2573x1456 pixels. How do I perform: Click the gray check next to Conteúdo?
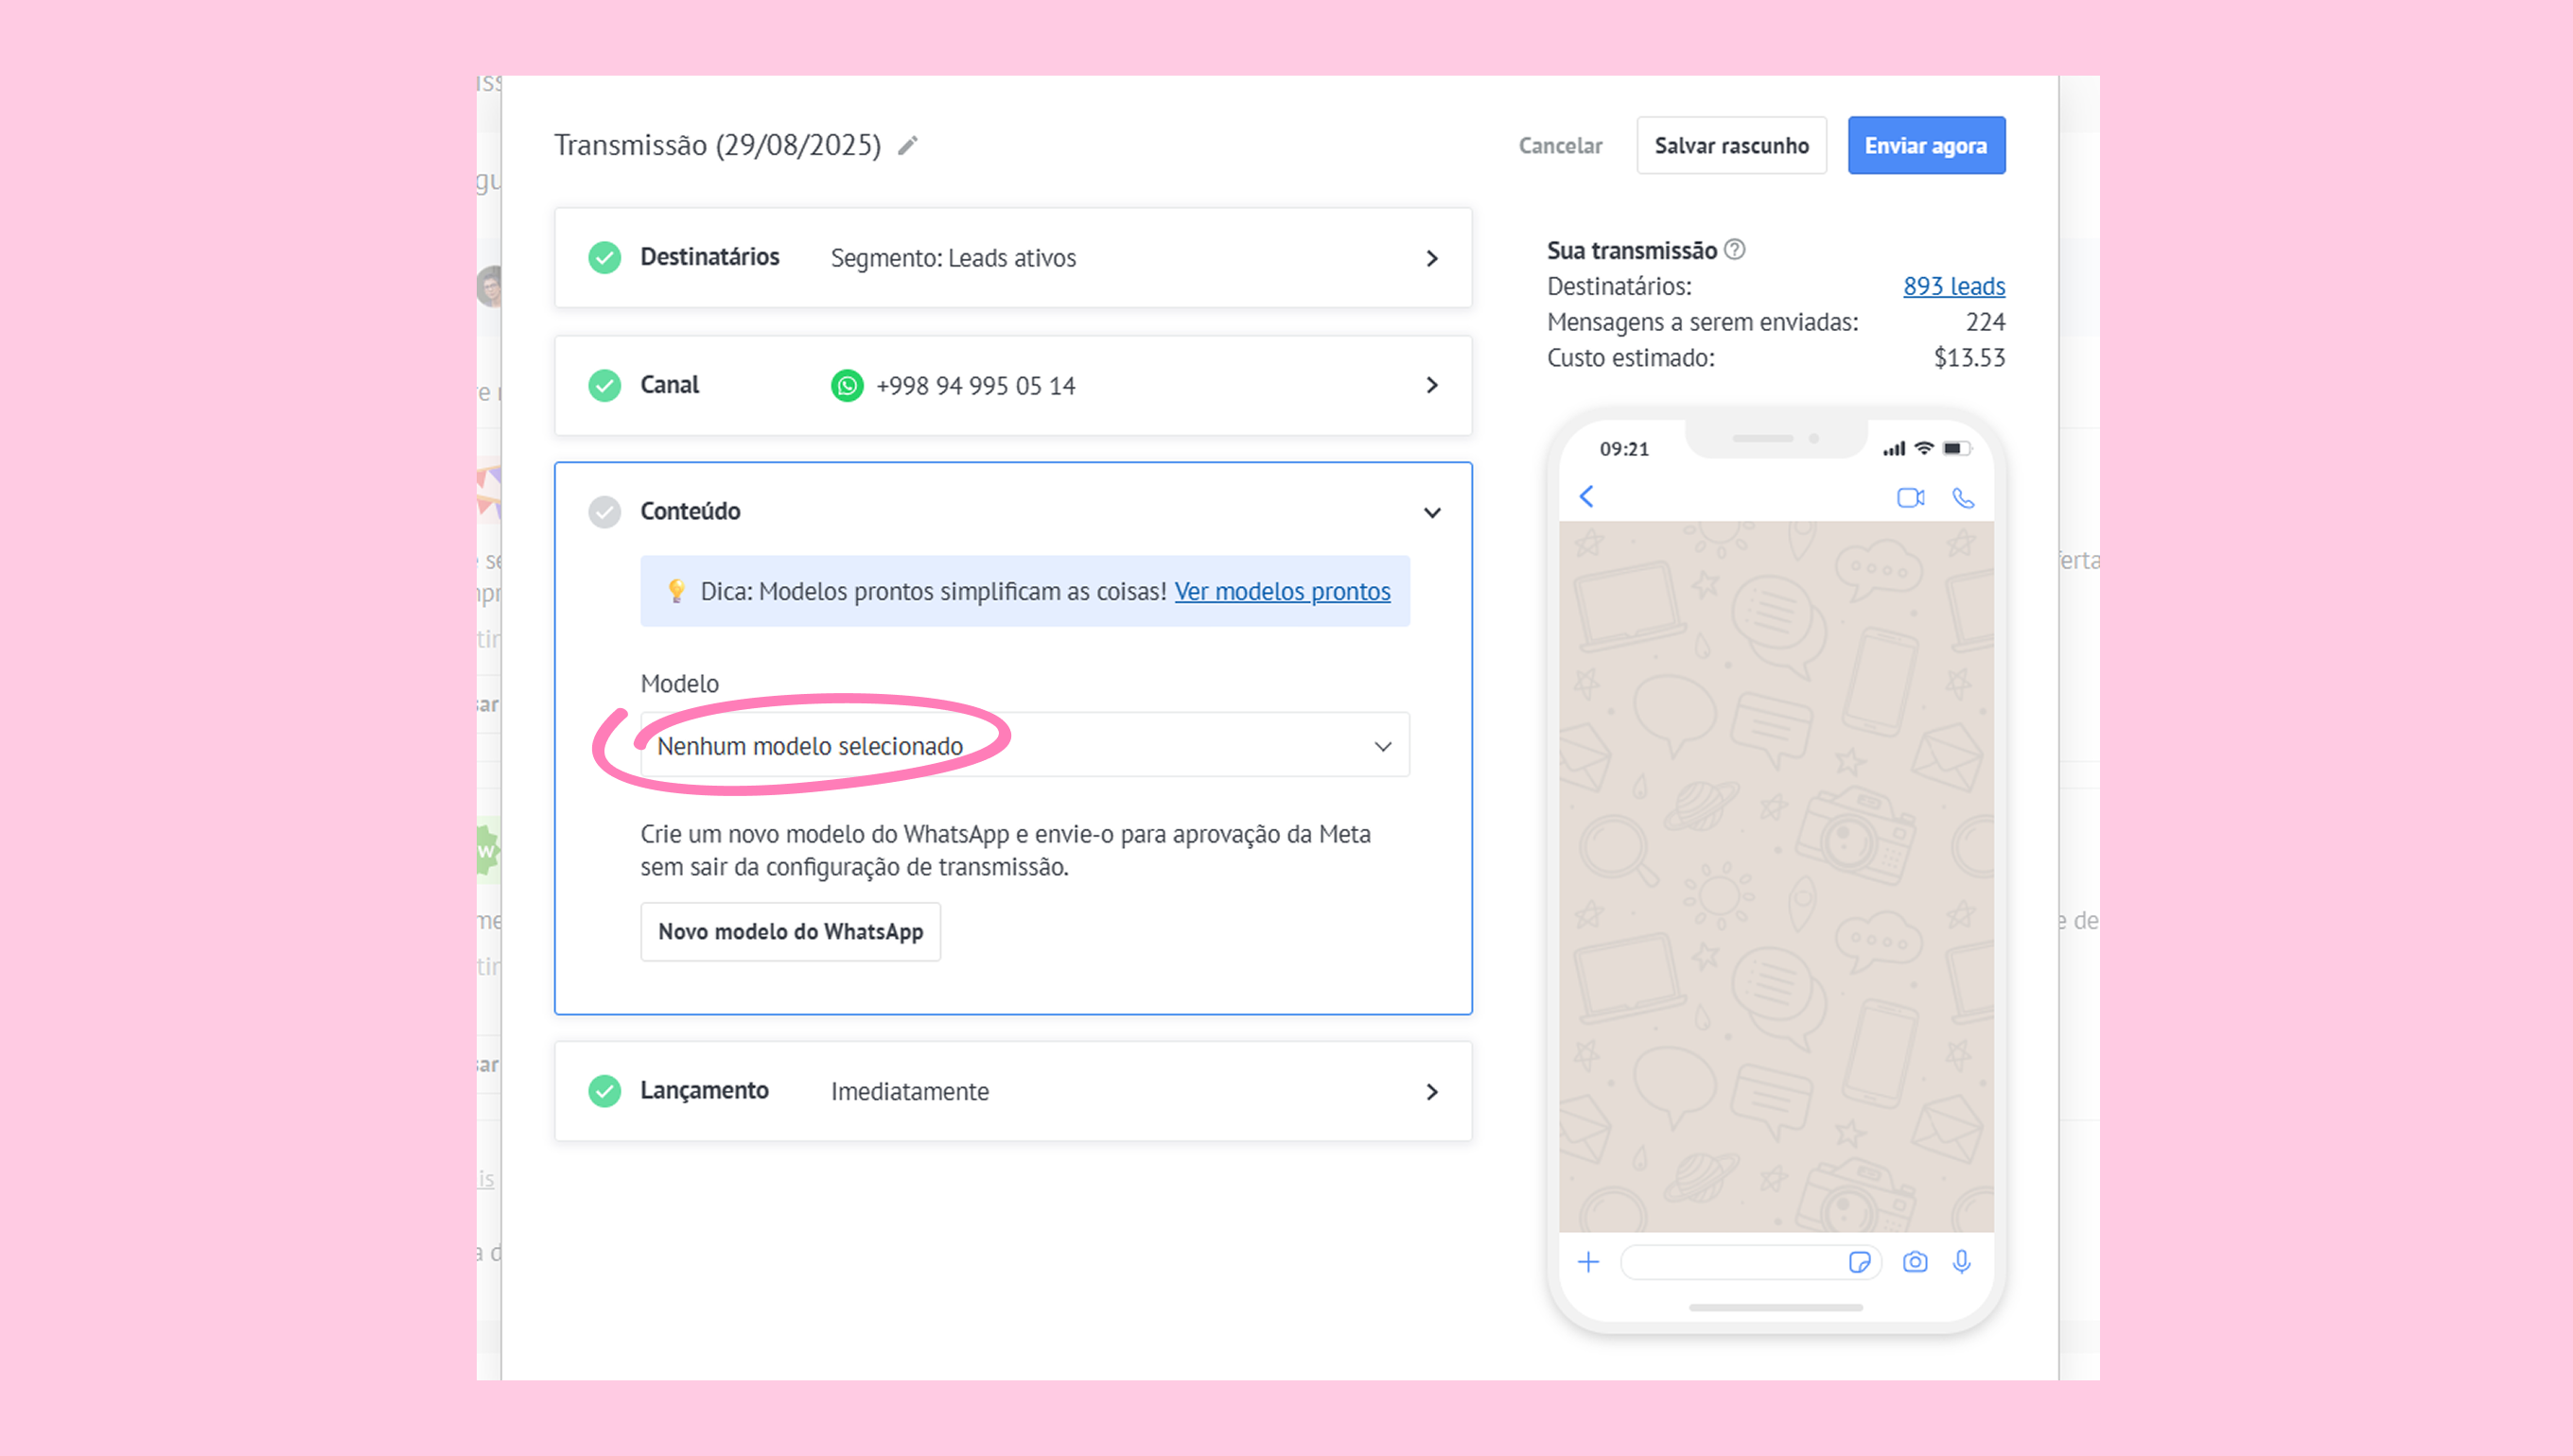tap(604, 512)
